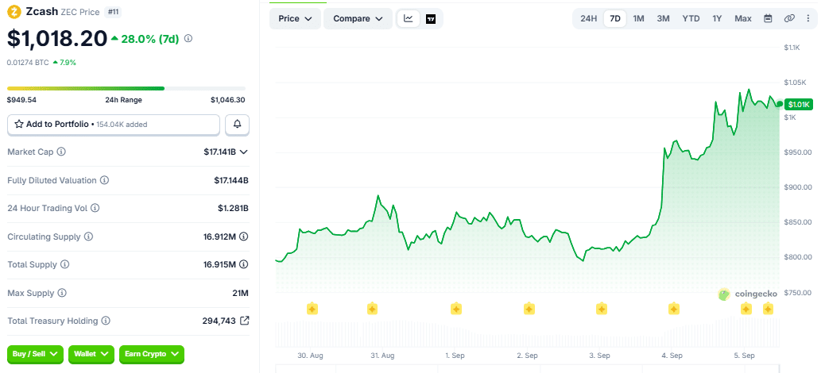Click info icon next to 16.912M value
825x373 pixels.
[244, 236]
